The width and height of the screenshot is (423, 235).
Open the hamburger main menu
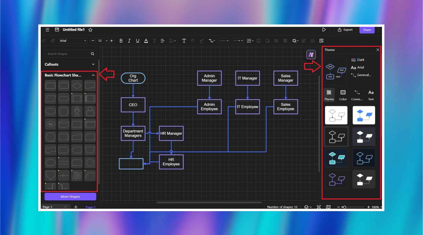click(47, 30)
